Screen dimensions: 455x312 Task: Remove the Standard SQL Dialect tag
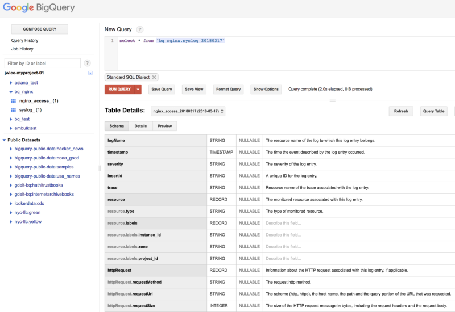[154, 77]
